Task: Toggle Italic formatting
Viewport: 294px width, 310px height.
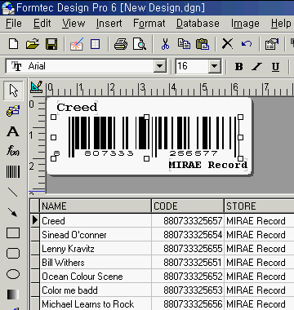Action: pyautogui.click(x=256, y=66)
